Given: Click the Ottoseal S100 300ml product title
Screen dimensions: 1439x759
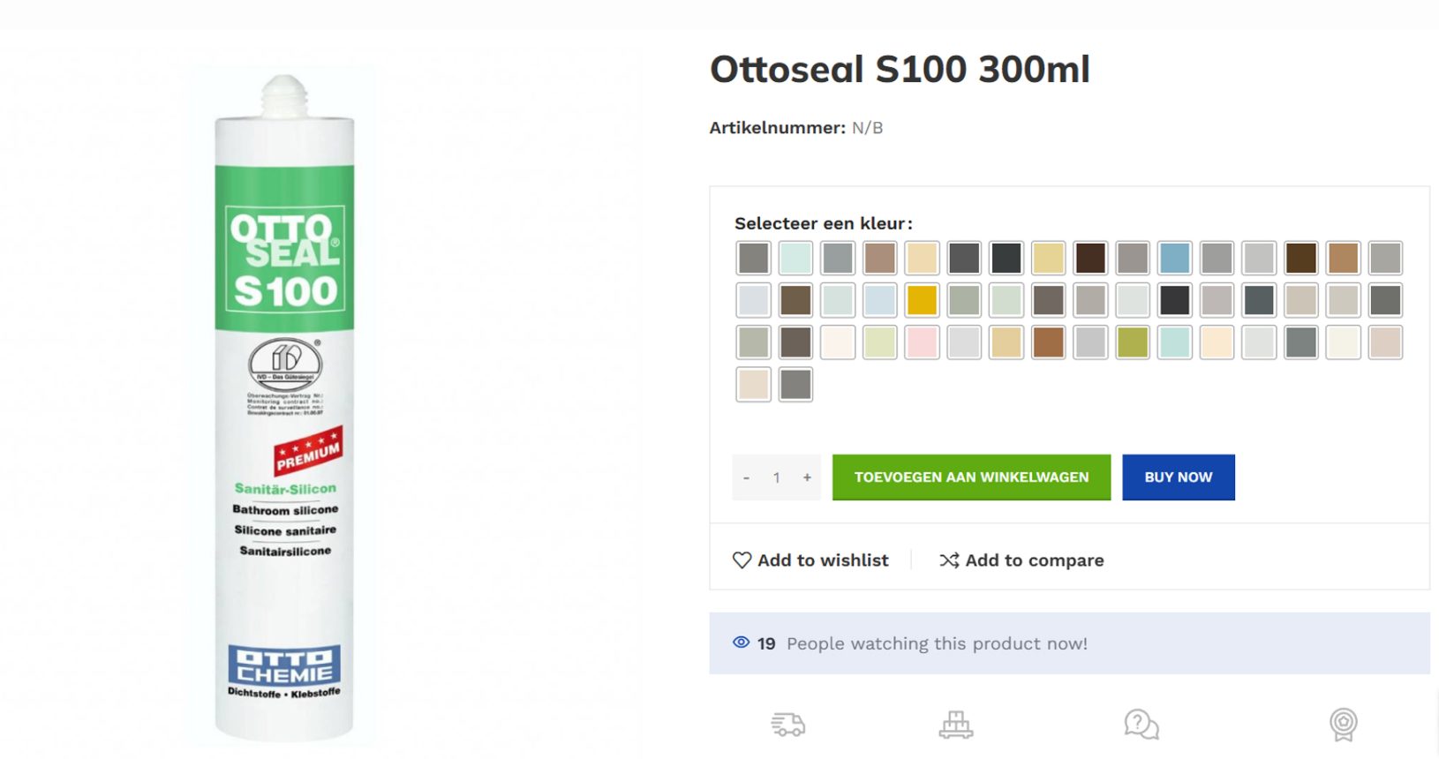Looking at the screenshot, I should [900, 70].
